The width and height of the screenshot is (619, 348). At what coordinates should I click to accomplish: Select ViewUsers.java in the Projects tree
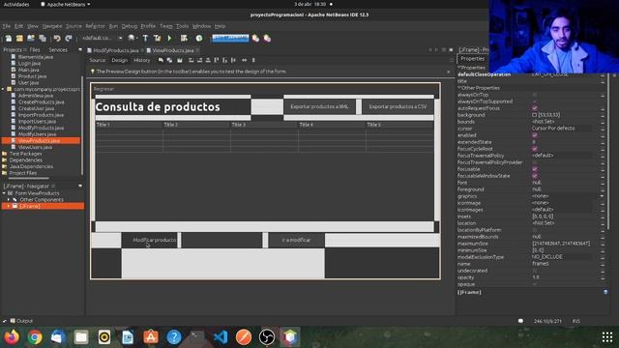pos(35,147)
